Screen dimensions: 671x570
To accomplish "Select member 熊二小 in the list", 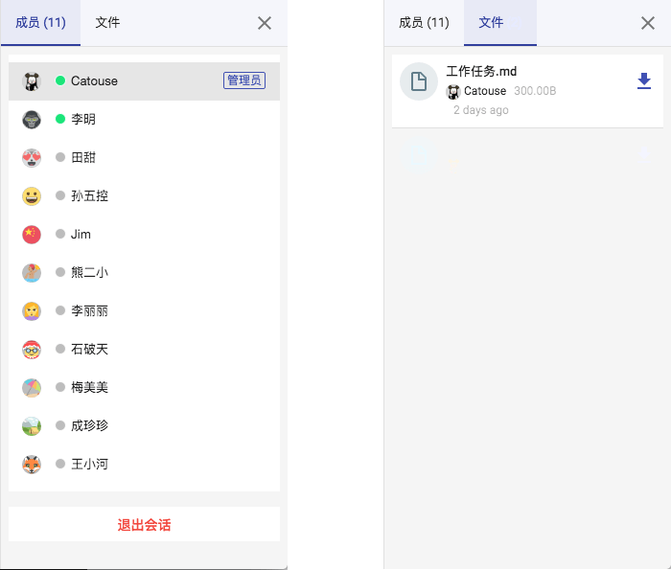I will pos(89,273).
